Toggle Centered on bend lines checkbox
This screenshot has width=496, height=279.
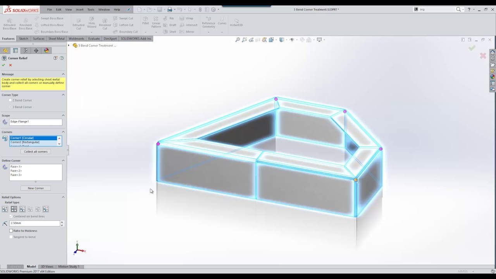point(11,216)
